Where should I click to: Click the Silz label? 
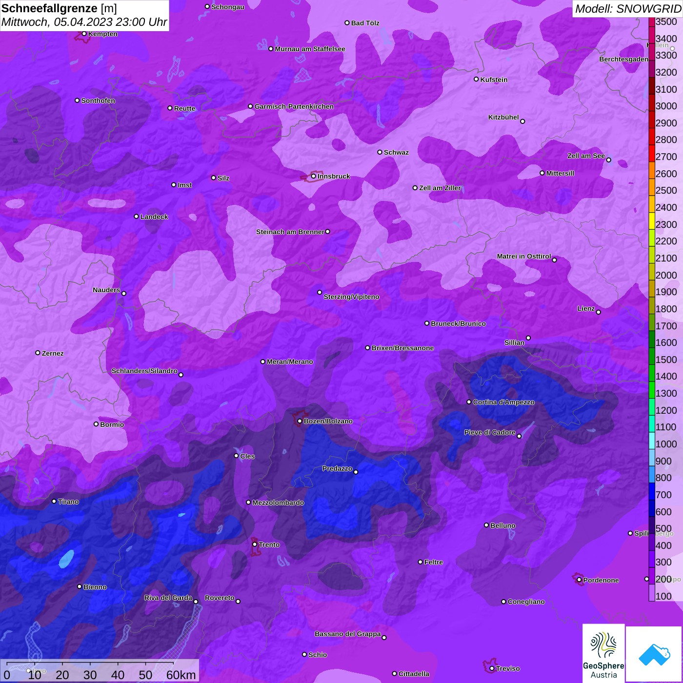tap(223, 178)
